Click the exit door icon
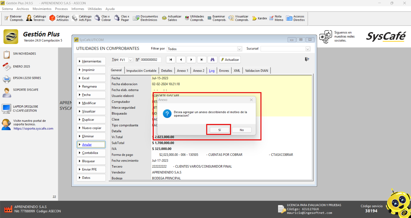The width and height of the screenshot is (411, 218). (x=307, y=59)
